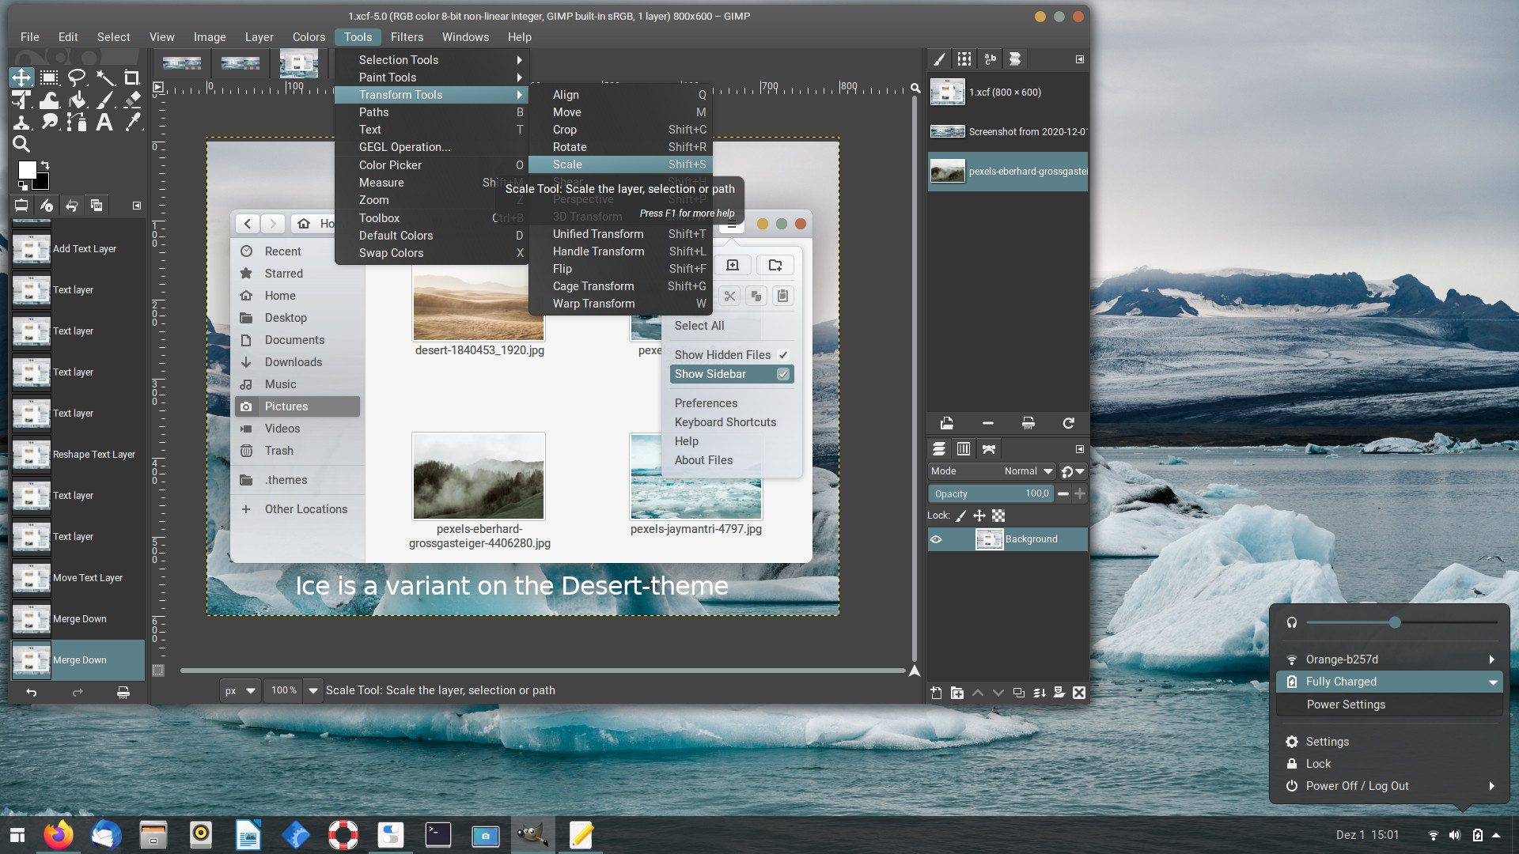Toggle lock position and size icon

[979, 516]
